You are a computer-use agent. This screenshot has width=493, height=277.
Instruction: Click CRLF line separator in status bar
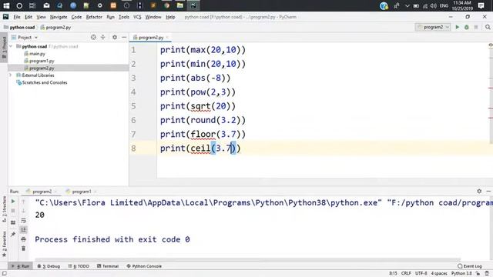pos(406,274)
